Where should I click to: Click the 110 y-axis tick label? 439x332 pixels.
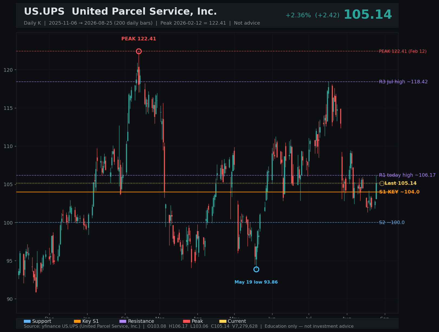coord(8,146)
